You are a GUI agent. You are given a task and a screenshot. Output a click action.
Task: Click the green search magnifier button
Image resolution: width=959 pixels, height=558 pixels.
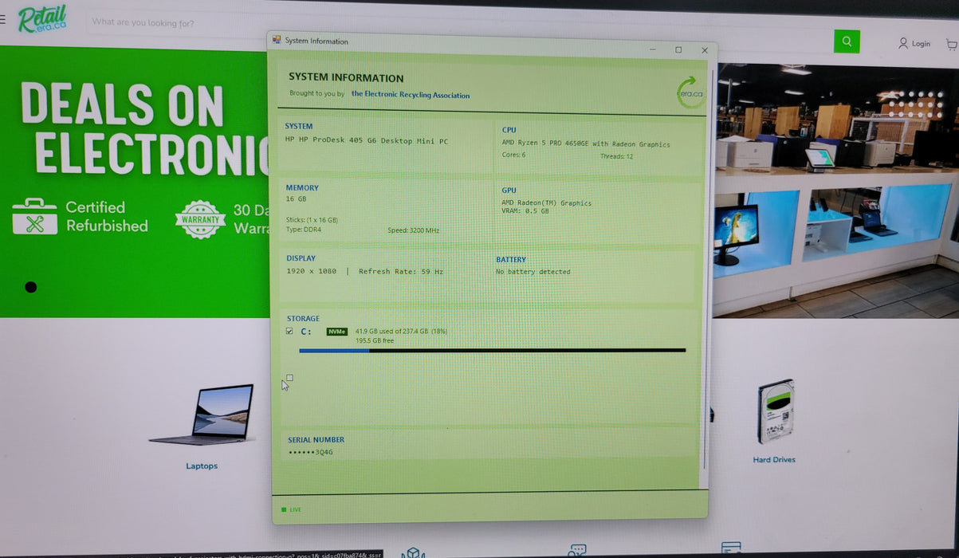(x=847, y=41)
